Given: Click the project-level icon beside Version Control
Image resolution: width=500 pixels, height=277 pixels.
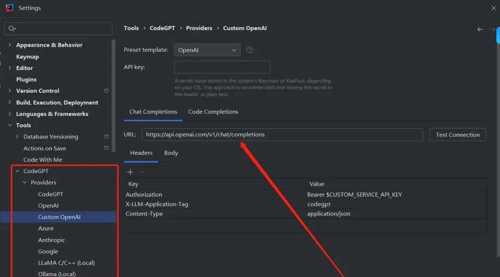Looking at the screenshot, I should tap(106, 90).
